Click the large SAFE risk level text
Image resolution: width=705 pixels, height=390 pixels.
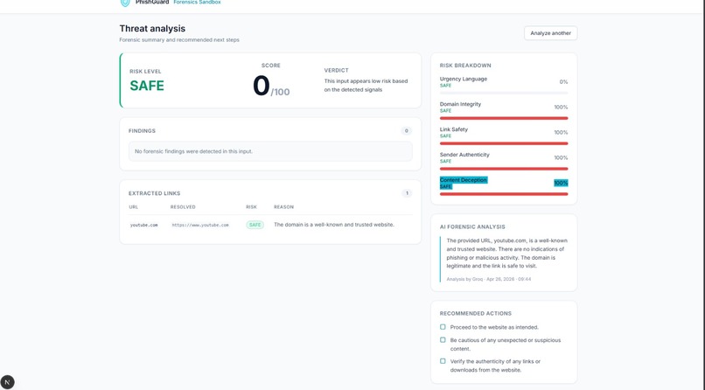coord(147,86)
